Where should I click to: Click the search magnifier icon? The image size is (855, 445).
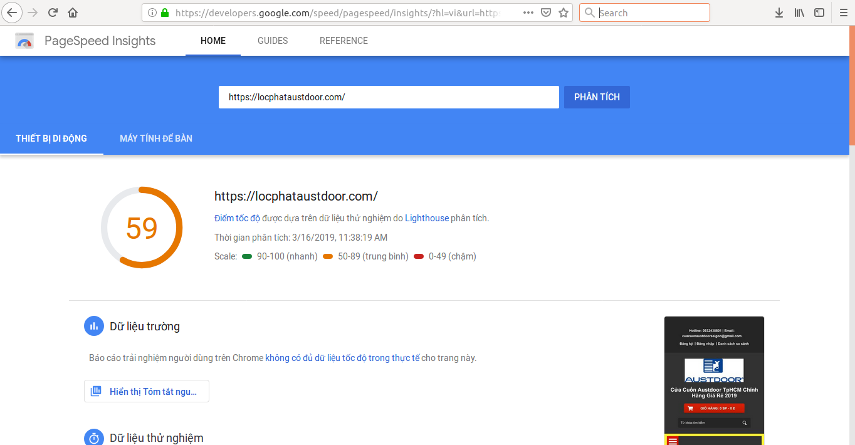tap(589, 13)
